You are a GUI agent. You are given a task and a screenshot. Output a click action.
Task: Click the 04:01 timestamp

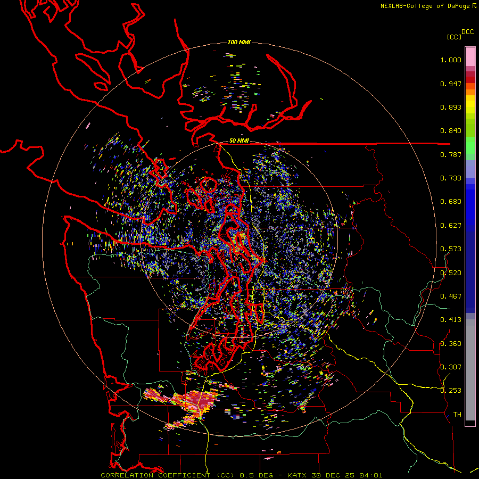tap(370, 475)
